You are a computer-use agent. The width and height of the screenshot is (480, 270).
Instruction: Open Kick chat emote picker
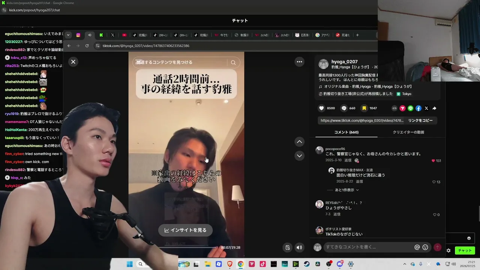[469, 238]
